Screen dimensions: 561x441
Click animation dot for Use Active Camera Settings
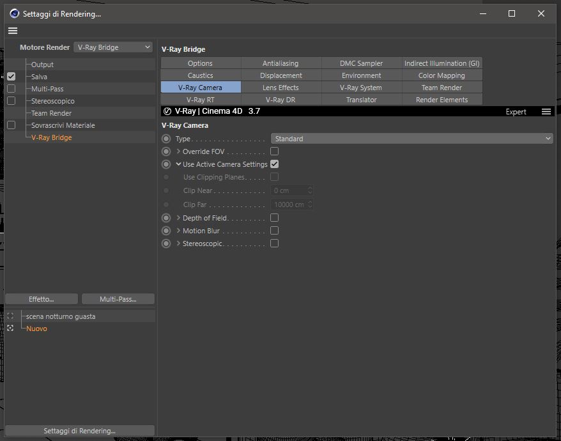click(166, 164)
